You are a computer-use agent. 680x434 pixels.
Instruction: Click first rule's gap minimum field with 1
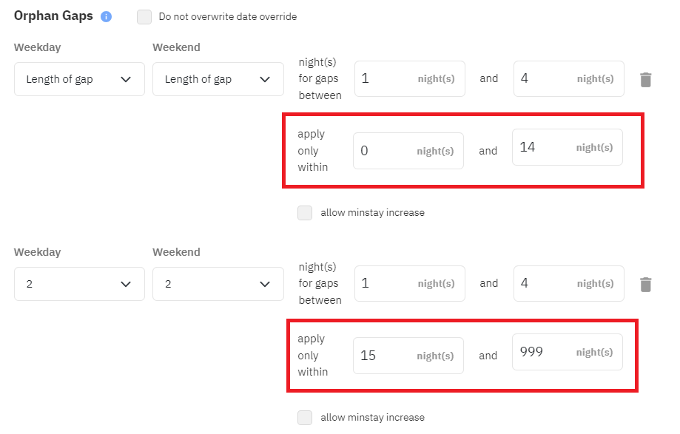pyautogui.click(x=385, y=79)
